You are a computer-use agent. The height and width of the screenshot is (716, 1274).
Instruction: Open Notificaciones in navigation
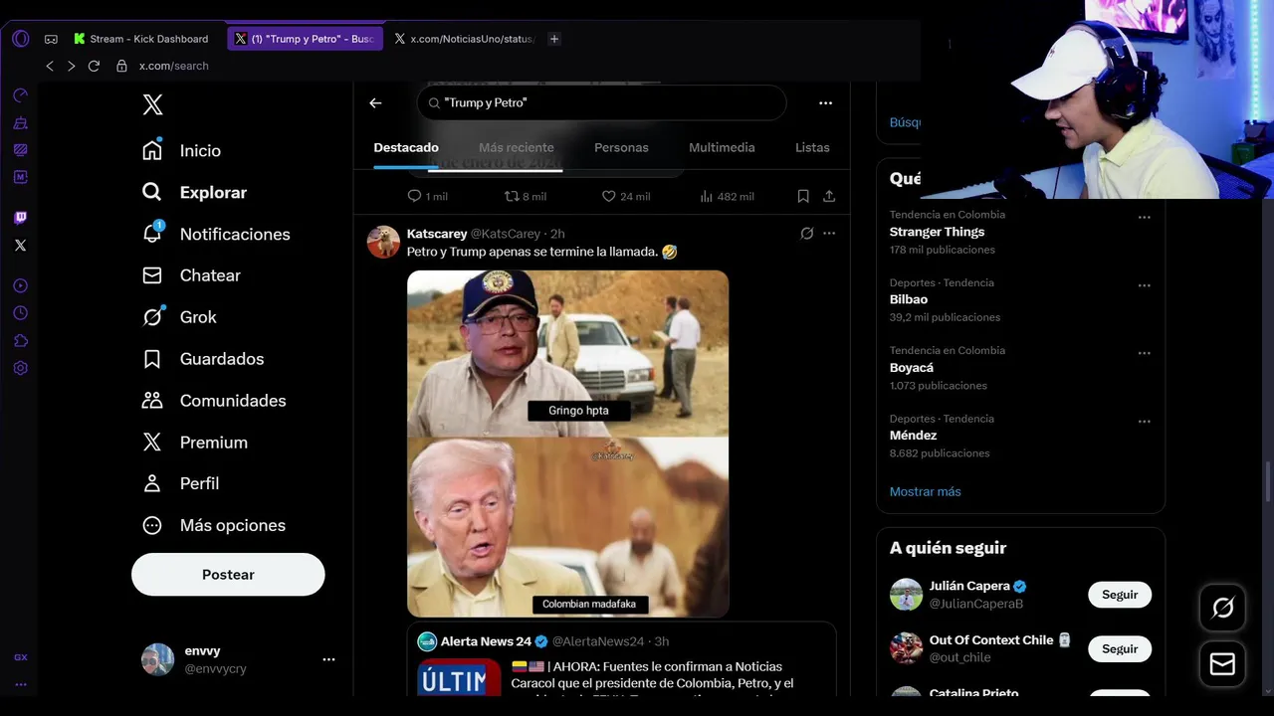point(216,234)
